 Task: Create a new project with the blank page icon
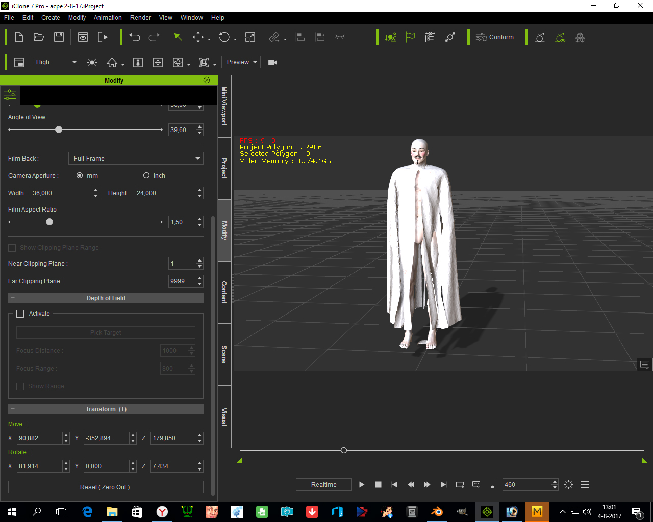(x=19, y=37)
